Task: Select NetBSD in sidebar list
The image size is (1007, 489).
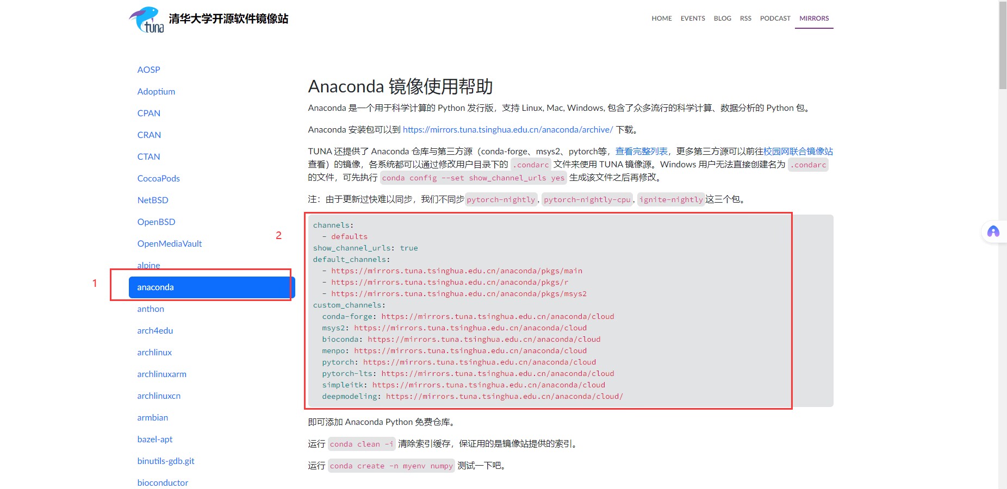Action: (153, 200)
